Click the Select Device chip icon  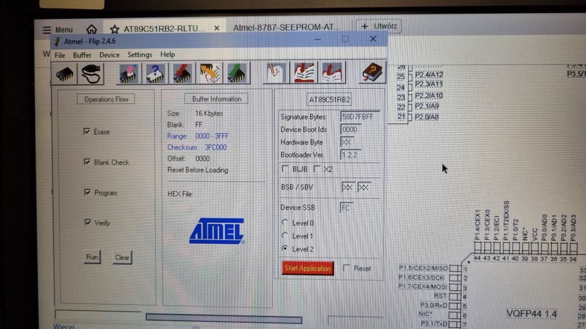pos(64,74)
